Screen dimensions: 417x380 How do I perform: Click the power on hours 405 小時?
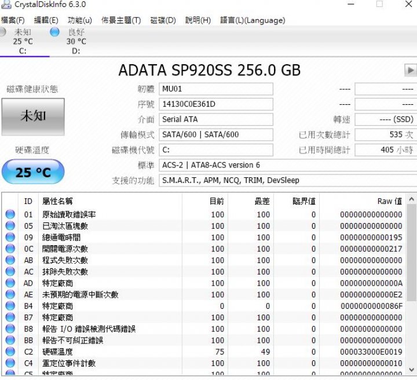(386, 150)
